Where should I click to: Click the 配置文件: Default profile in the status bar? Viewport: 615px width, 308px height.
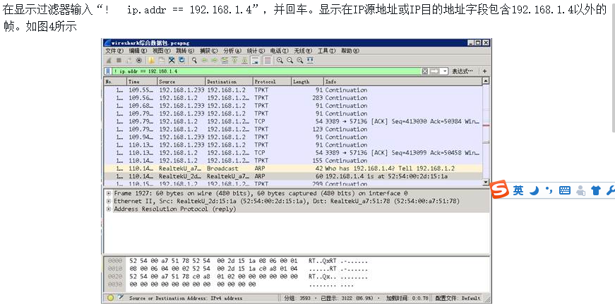[x=458, y=298]
